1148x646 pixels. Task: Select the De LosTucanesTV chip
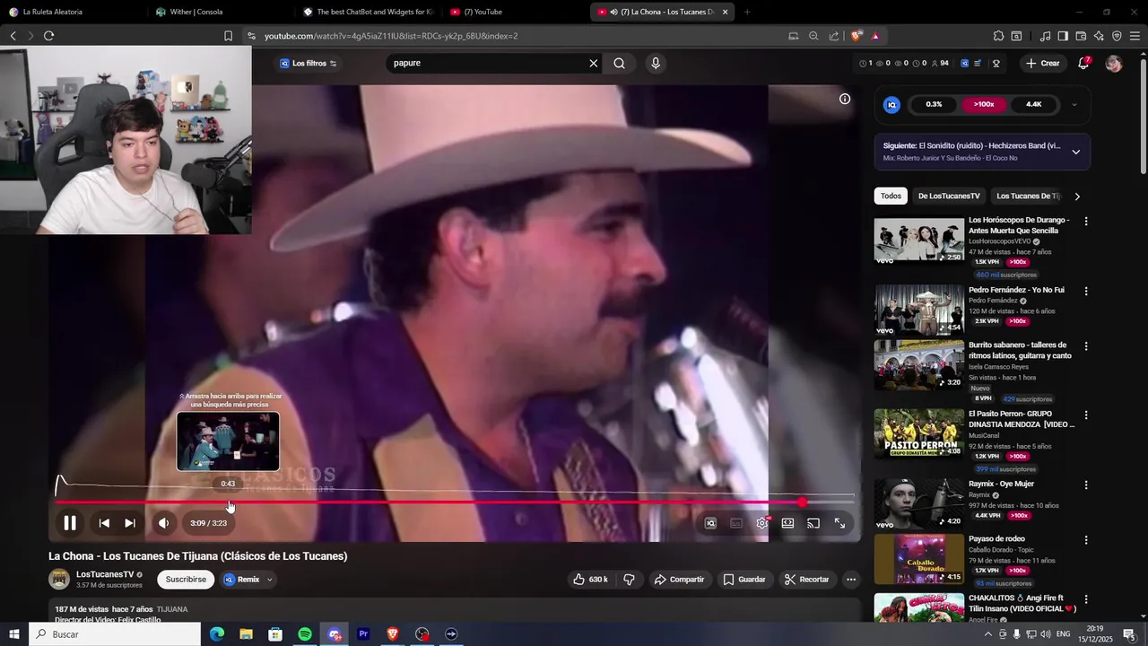(x=949, y=196)
